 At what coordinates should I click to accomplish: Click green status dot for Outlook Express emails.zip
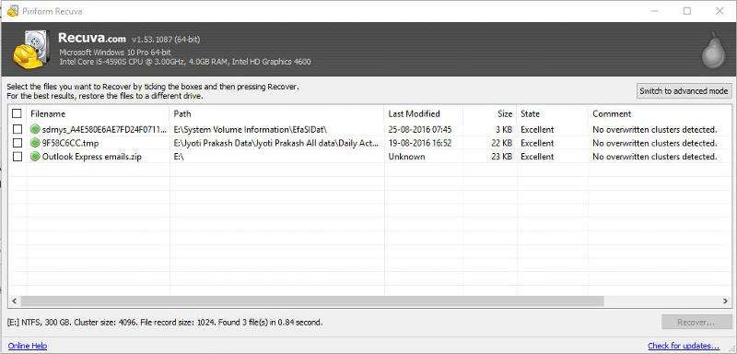pos(35,157)
